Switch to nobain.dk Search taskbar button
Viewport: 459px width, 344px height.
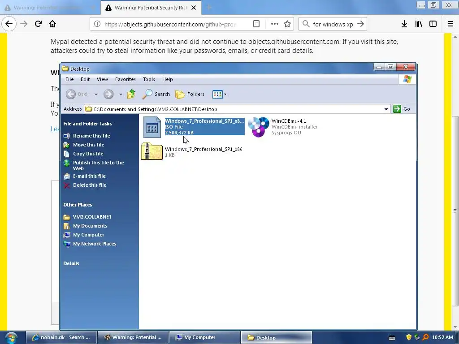click(61, 338)
